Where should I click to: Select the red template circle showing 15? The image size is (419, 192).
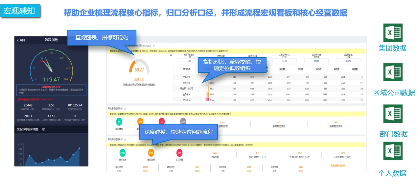coord(161,122)
